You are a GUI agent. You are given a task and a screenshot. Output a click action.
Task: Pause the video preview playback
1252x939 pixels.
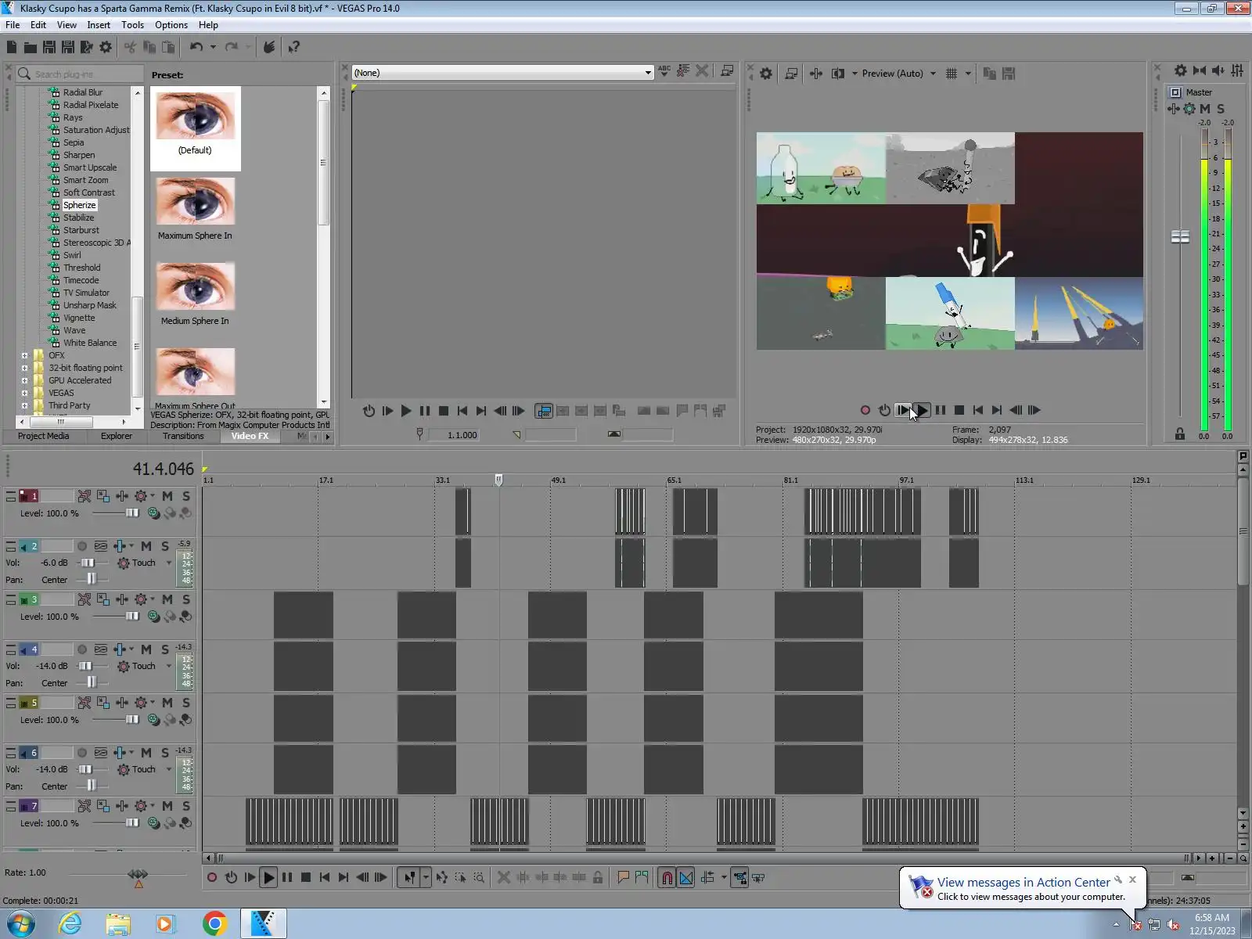[941, 410]
